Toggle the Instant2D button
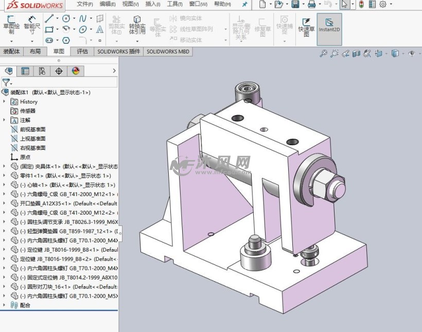Screen dimensions: 422x332 tap(329, 29)
